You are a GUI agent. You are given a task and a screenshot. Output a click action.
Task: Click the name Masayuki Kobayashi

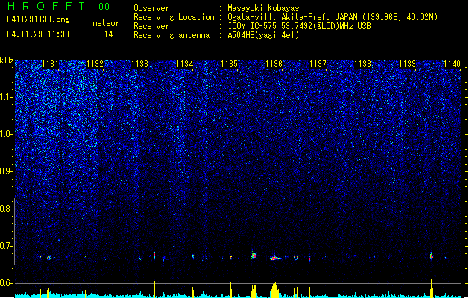pyautogui.click(x=268, y=8)
